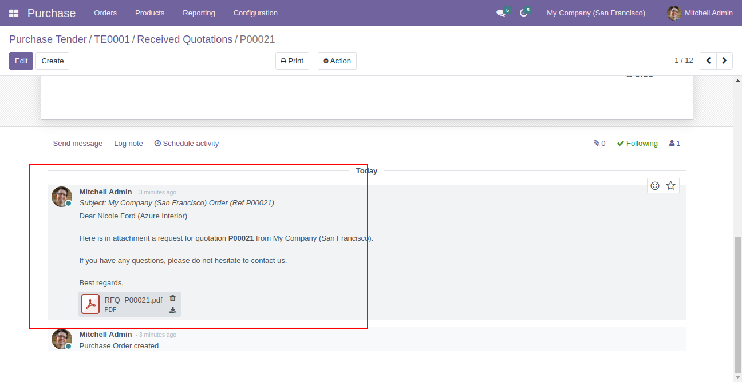Click the email subject line text
The width and height of the screenshot is (742, 382).
point(177,203)
